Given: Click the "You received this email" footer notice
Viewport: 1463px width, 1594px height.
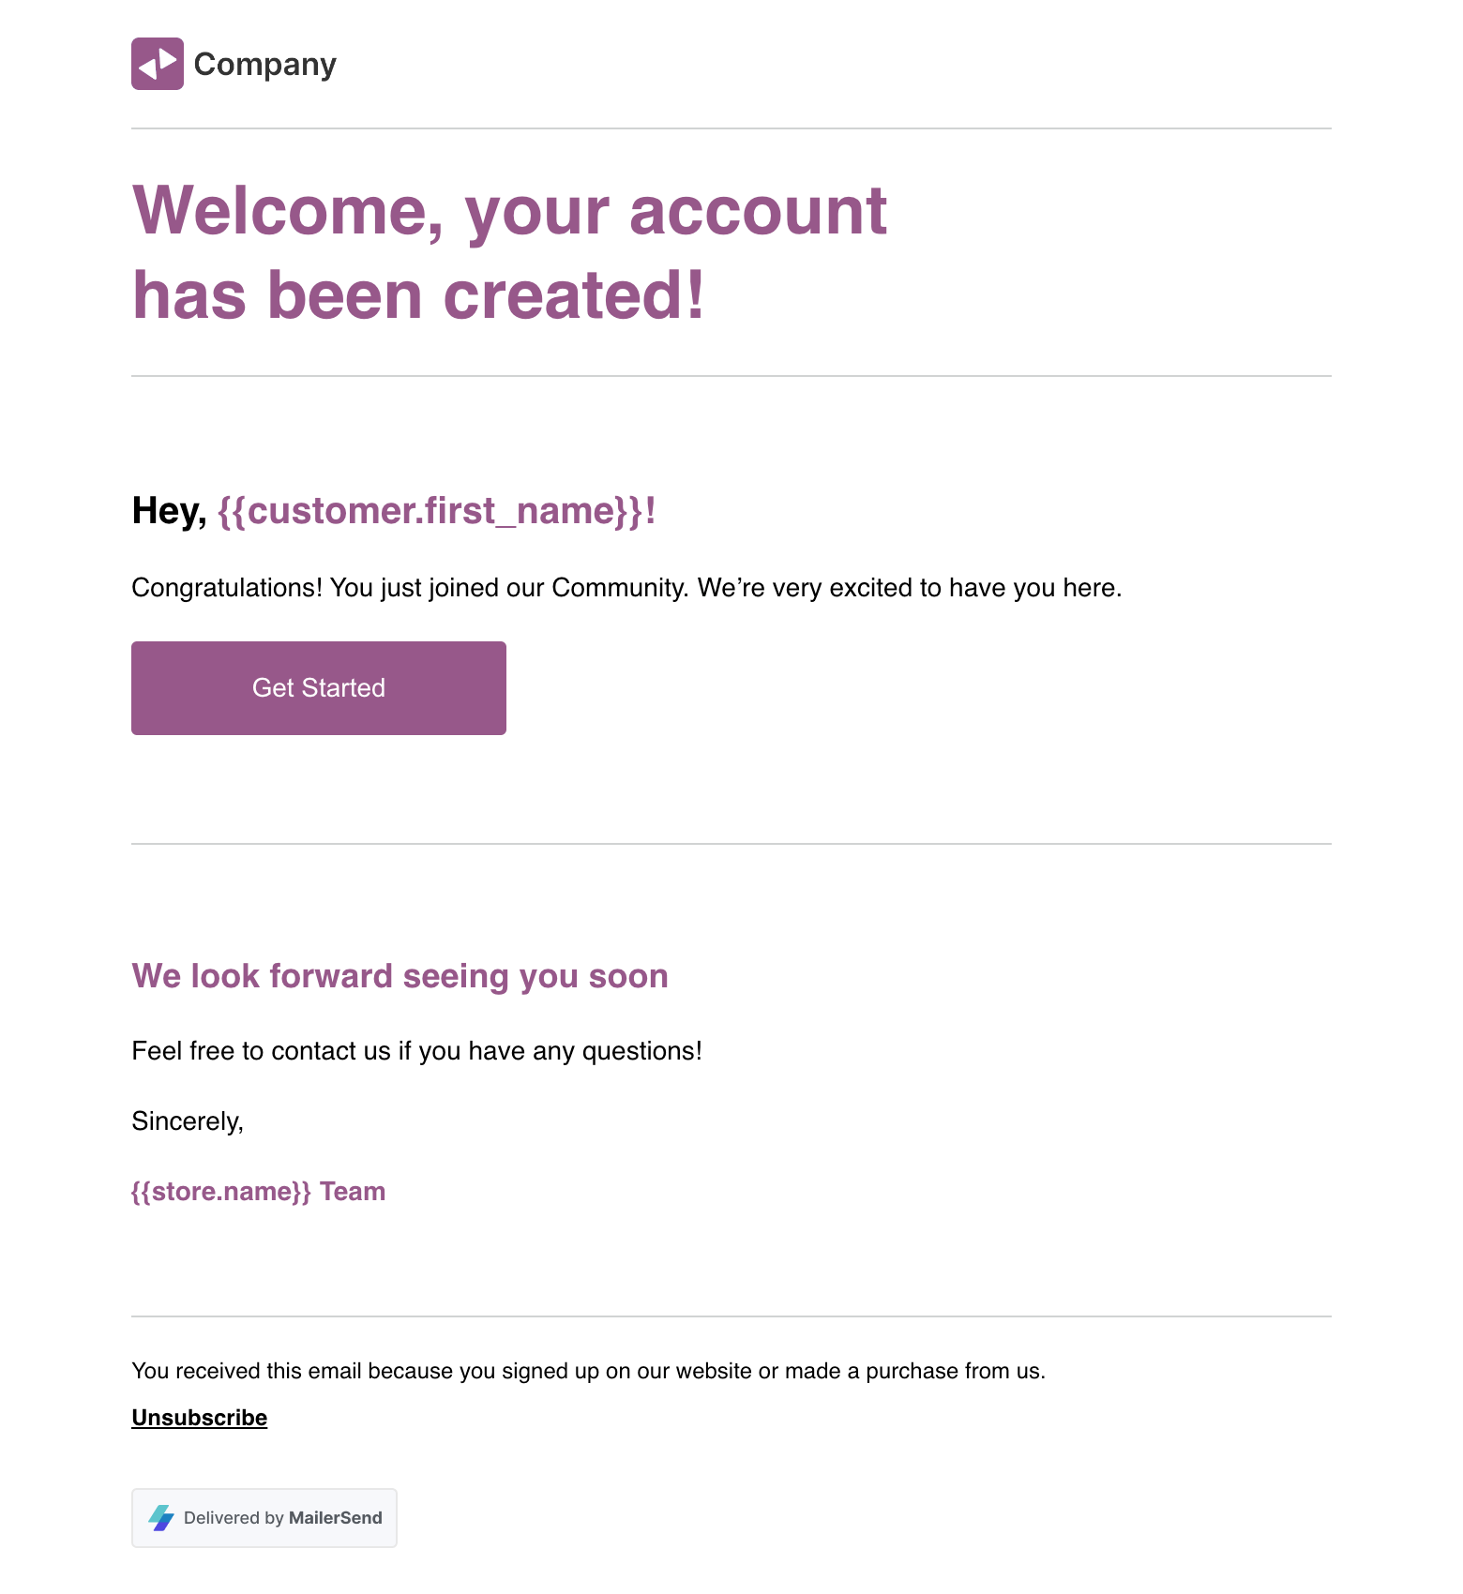Looking at the screenshot, I should pos(588,1371).
